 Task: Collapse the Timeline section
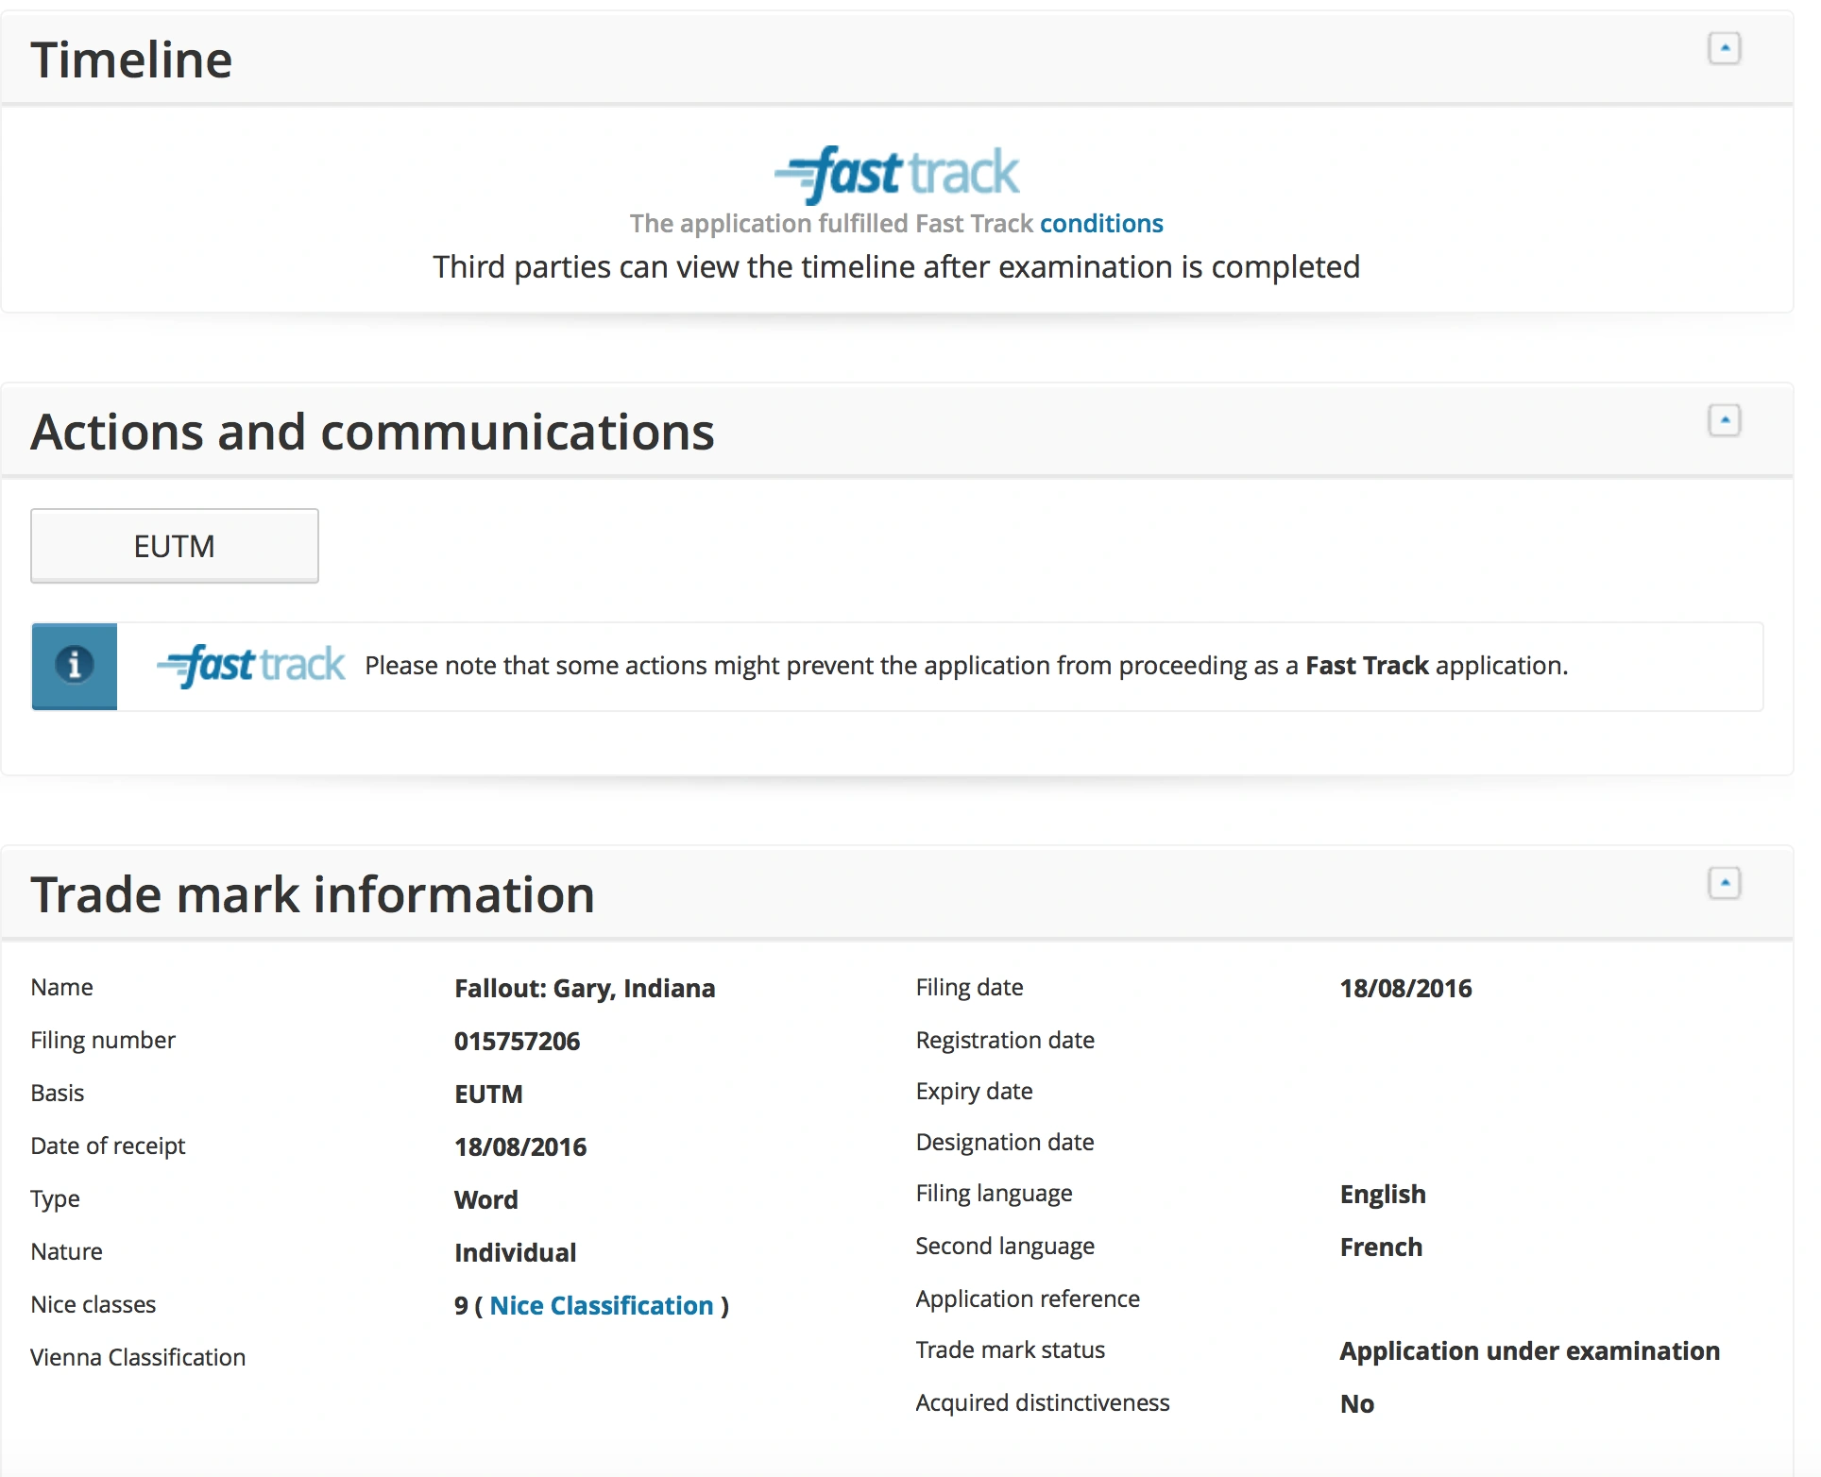click(1724, 48)
